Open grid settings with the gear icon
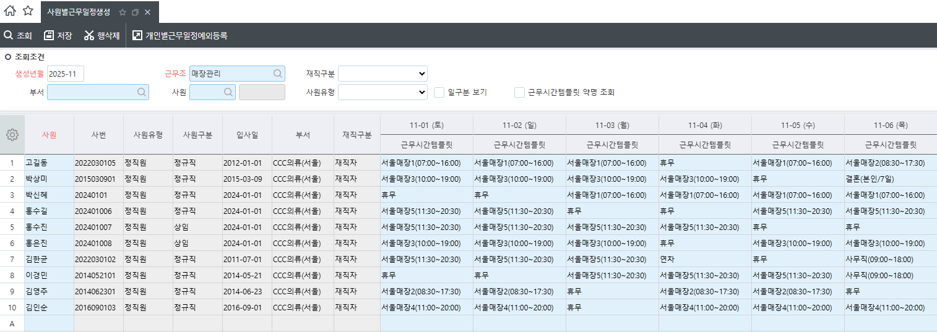Screen dimensions: 937x332 click(12, 135)
